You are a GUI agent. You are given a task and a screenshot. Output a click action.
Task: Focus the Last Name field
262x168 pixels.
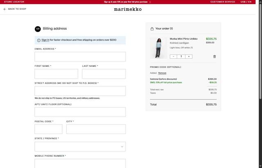click(104, 74)
